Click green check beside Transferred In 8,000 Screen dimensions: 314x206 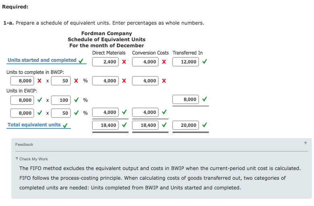click(204, 99)
